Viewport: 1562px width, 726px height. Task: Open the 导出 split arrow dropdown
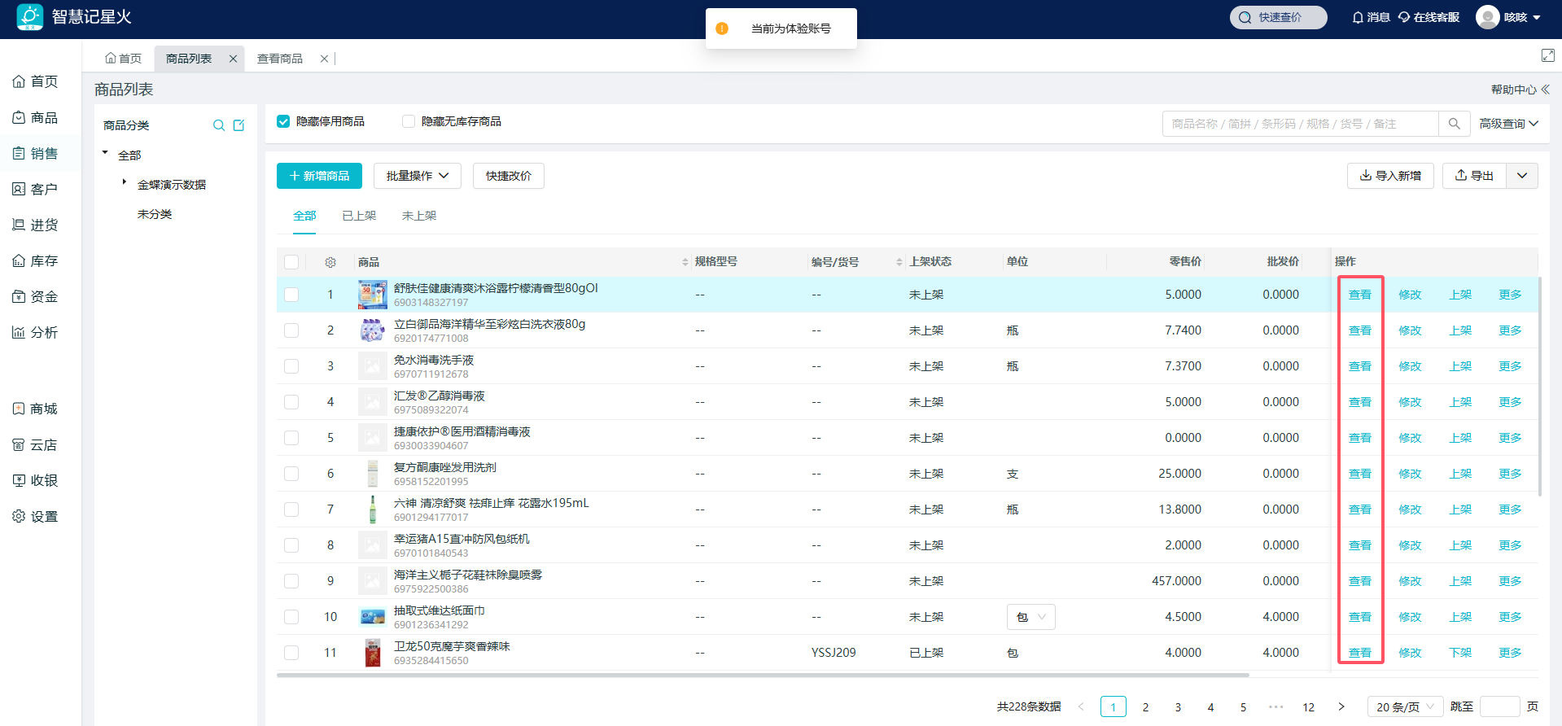pos(1522,176)
